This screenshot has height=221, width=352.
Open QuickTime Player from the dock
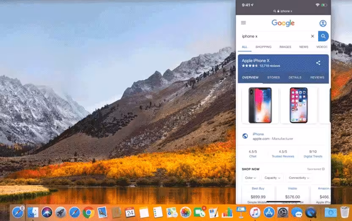(311, 212)
